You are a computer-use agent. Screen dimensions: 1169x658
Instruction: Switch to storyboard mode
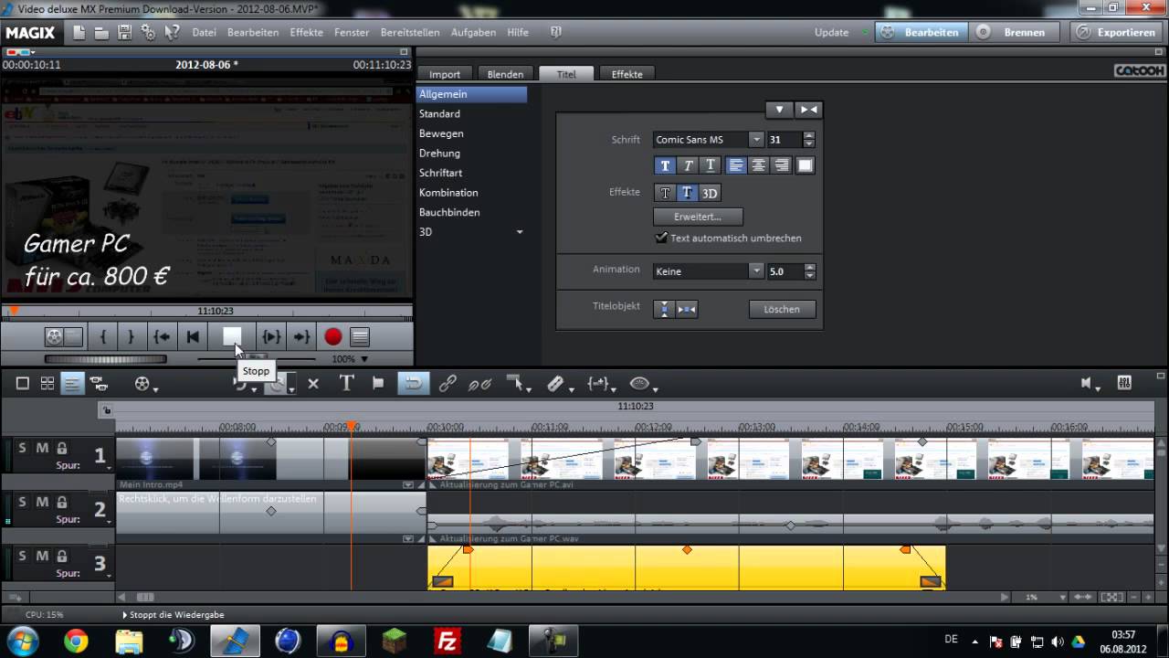(x=47, y=384)
